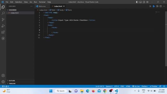Open the Search view in activity bar
167x94 pixels.
(3, 13)
